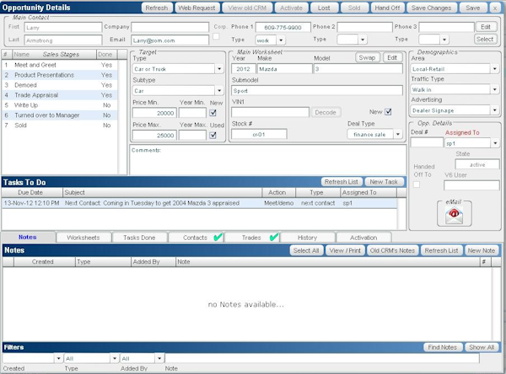Image resolution: width=506 pixels, height=374 pixels.
Task: Open Advertising Dealer Signage dropdown
Action: tap(494, 110)
